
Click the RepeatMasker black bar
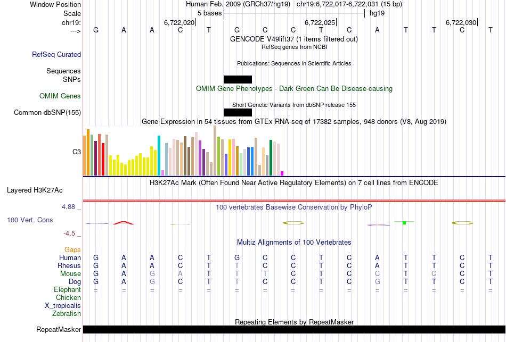(294, 329)
